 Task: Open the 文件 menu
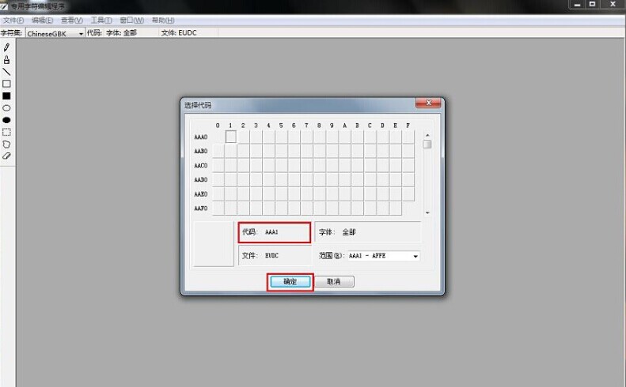coord(13,20)
